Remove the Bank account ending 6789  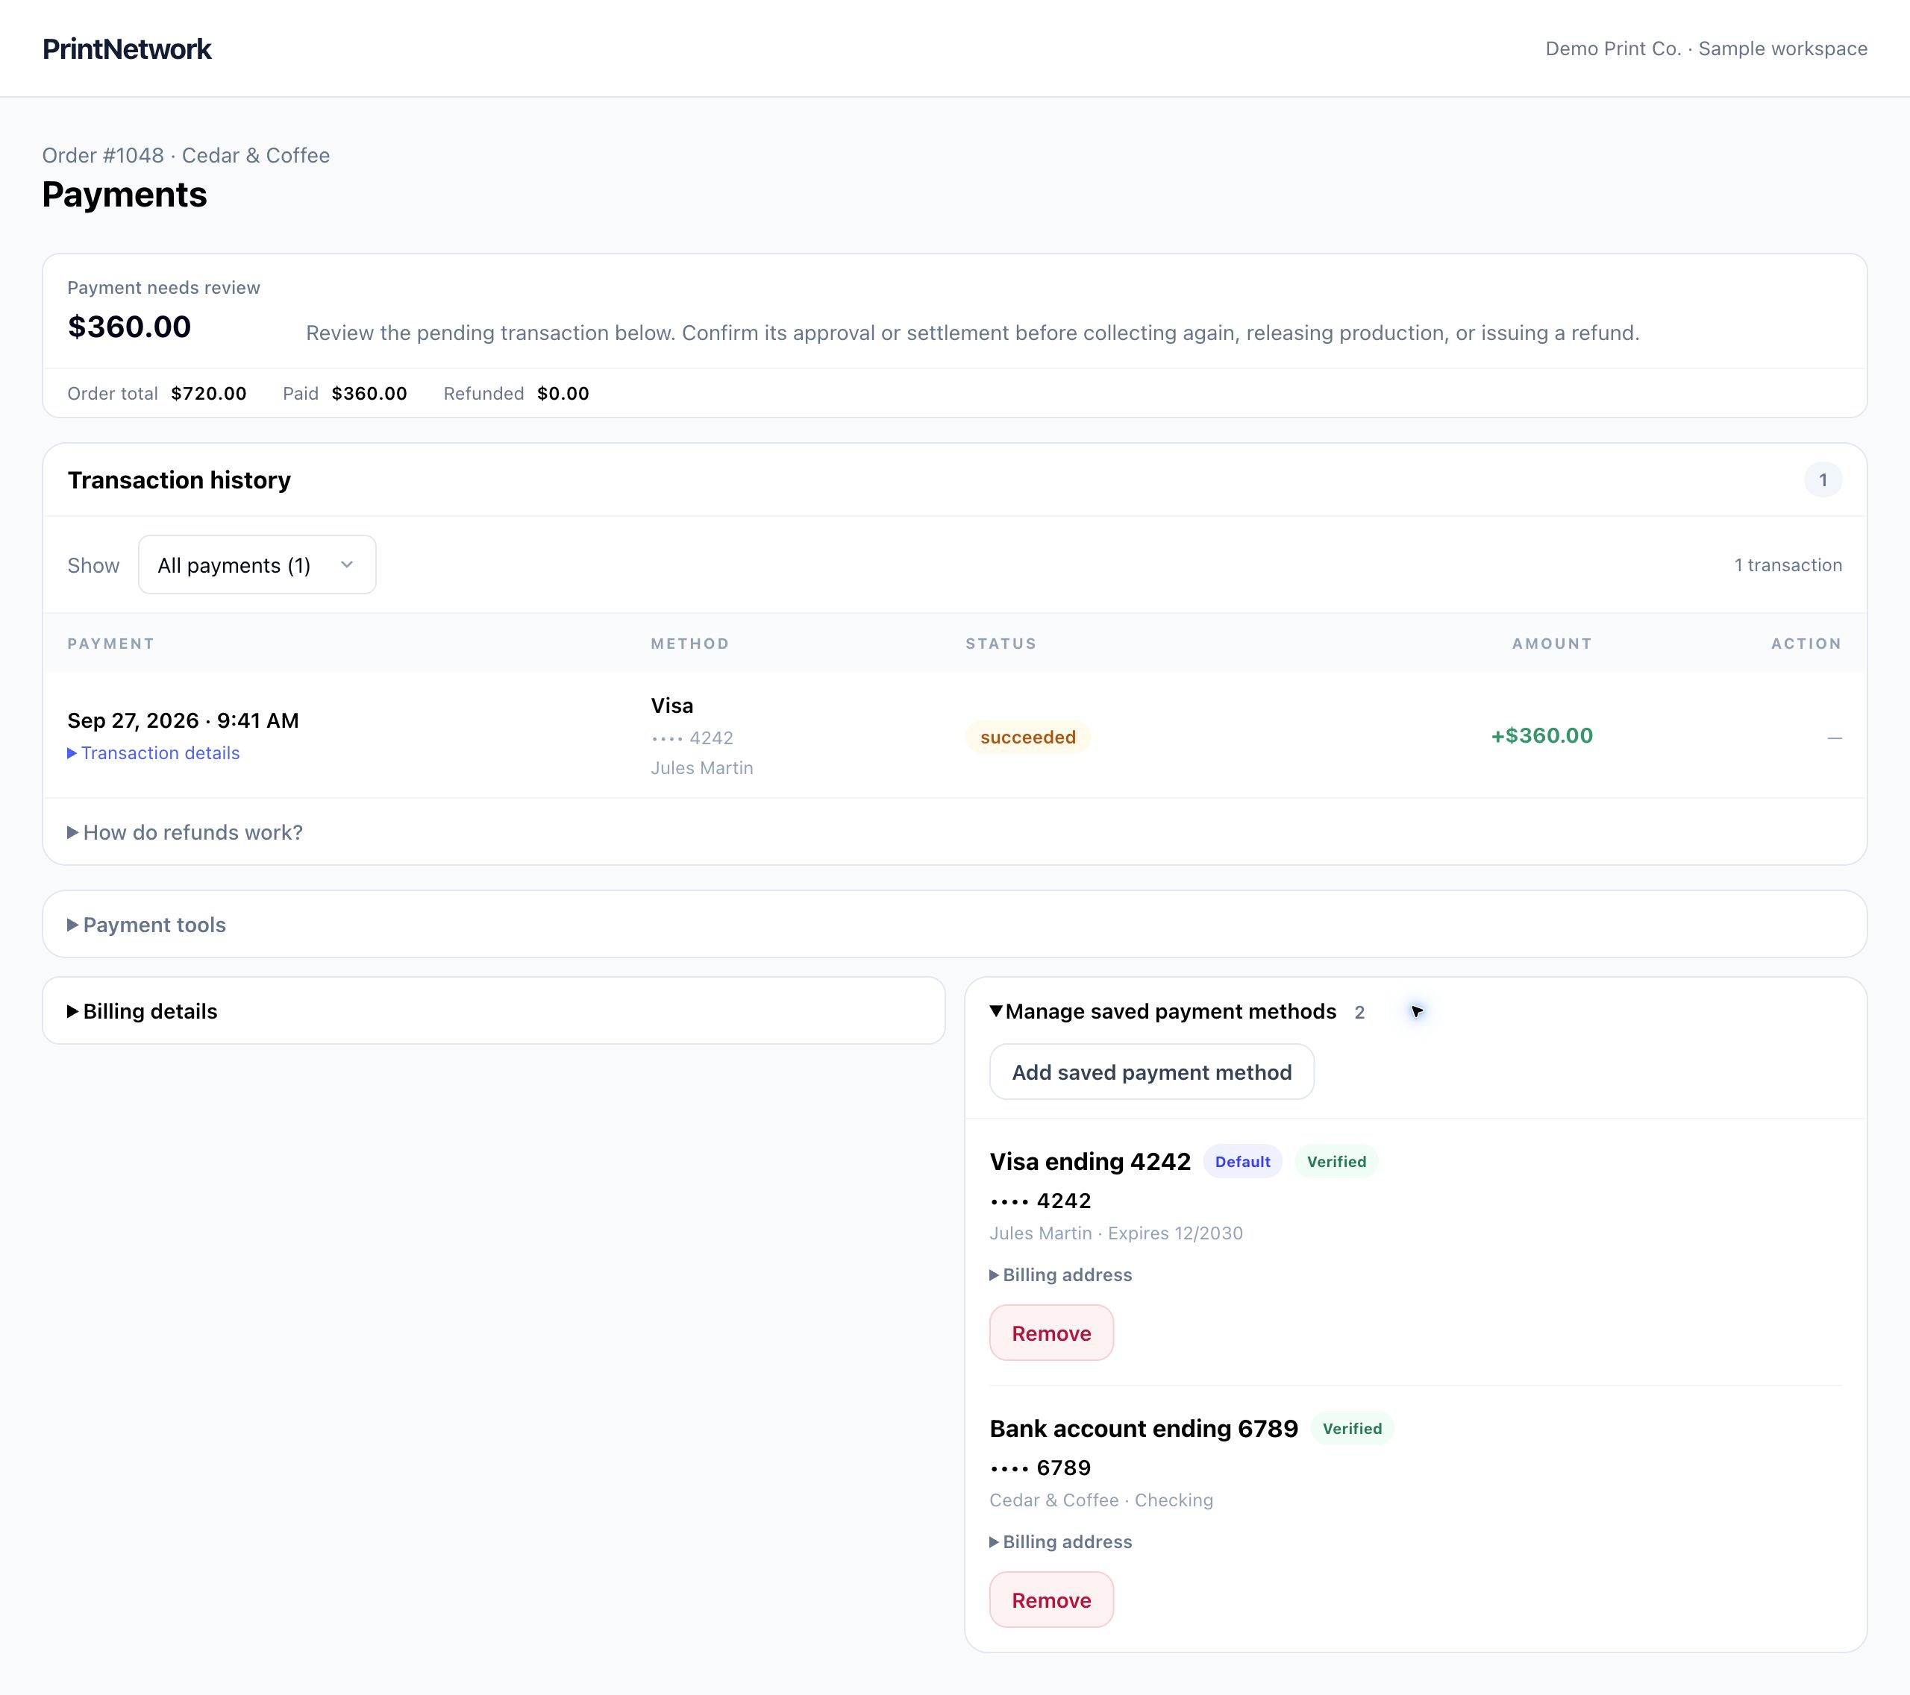click(x=1051, y=1600)
